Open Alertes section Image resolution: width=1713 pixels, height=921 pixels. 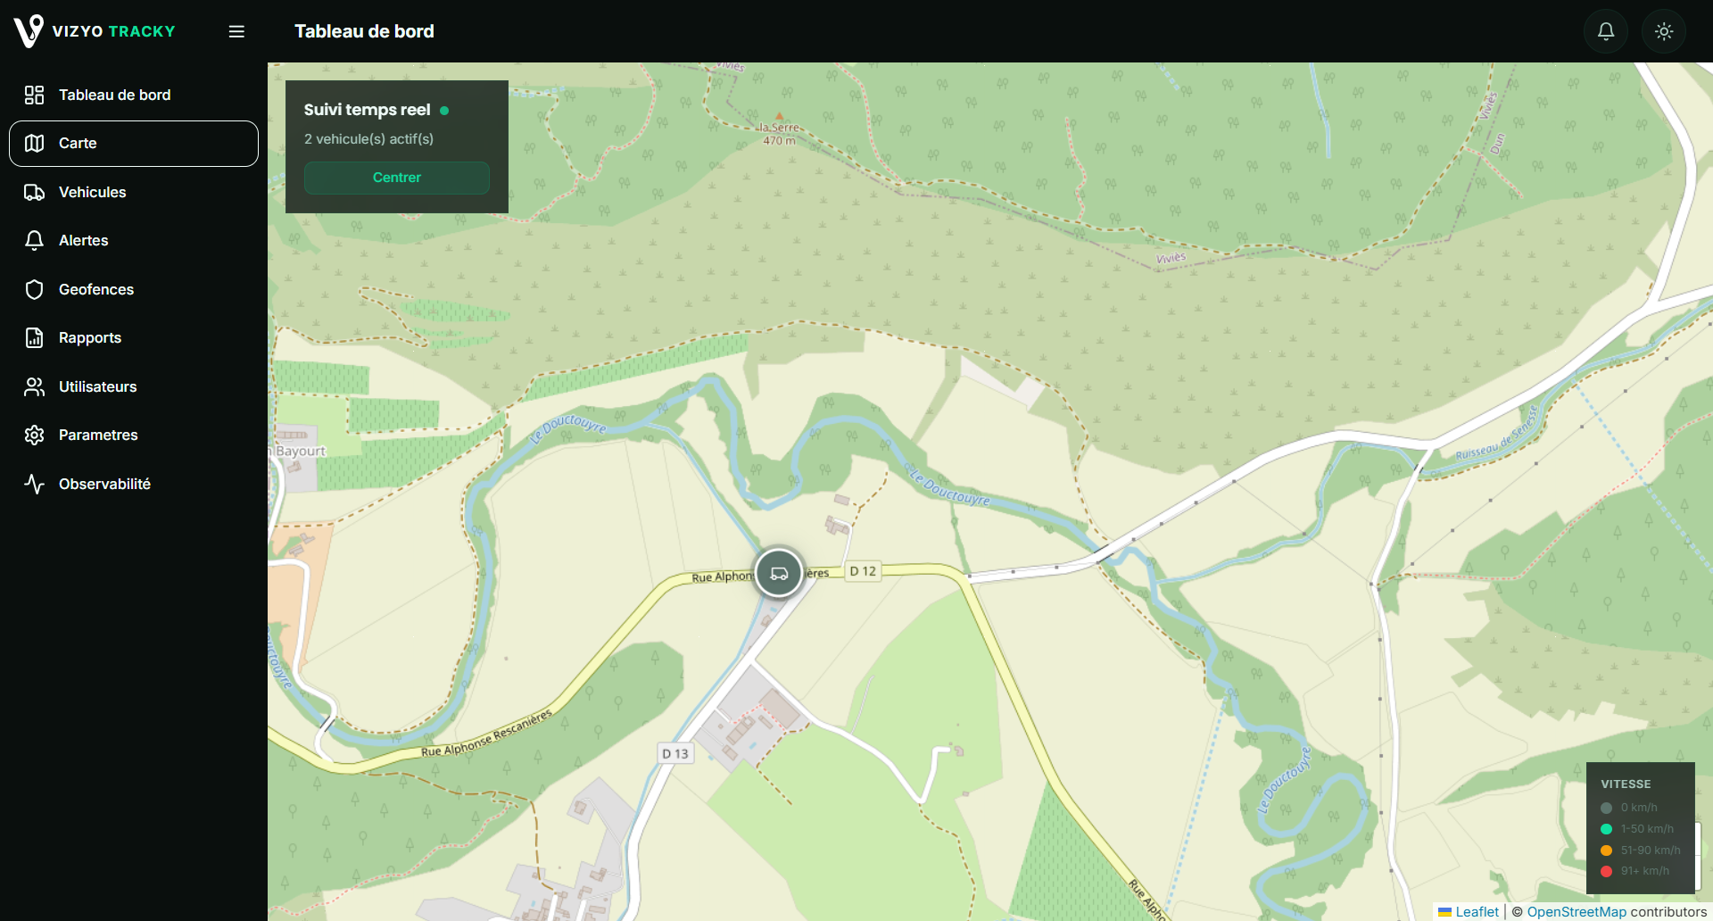pyautogui.click(x=134, y=240)
